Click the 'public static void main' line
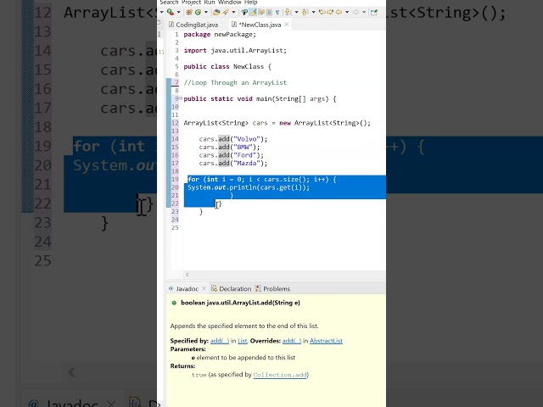 pyautogui.click(x=260, y=98)
